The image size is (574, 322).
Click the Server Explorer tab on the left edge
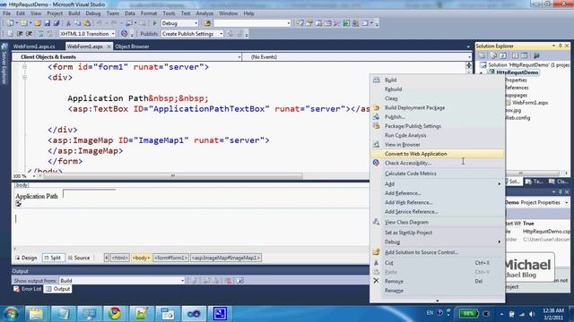(x=4, y=64)
